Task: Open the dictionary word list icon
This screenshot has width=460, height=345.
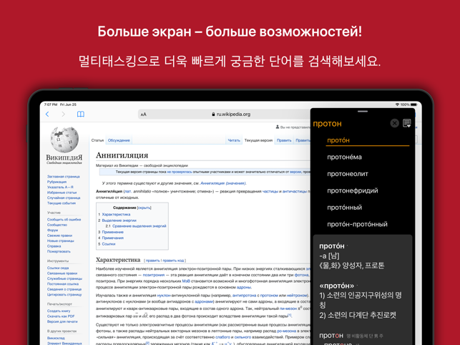Action: point(407,124)
